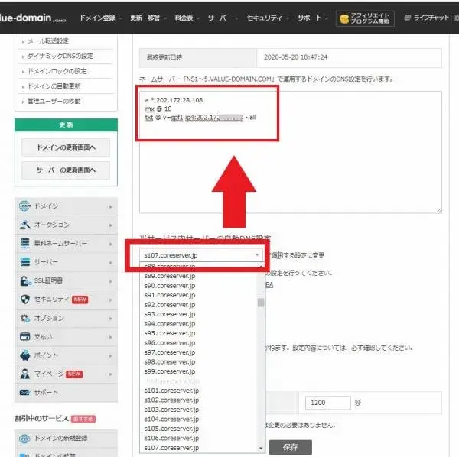The width and height of the screenshot is (459, 457).
Task: Open the 料金表 menu
Action: coord(187,18)
